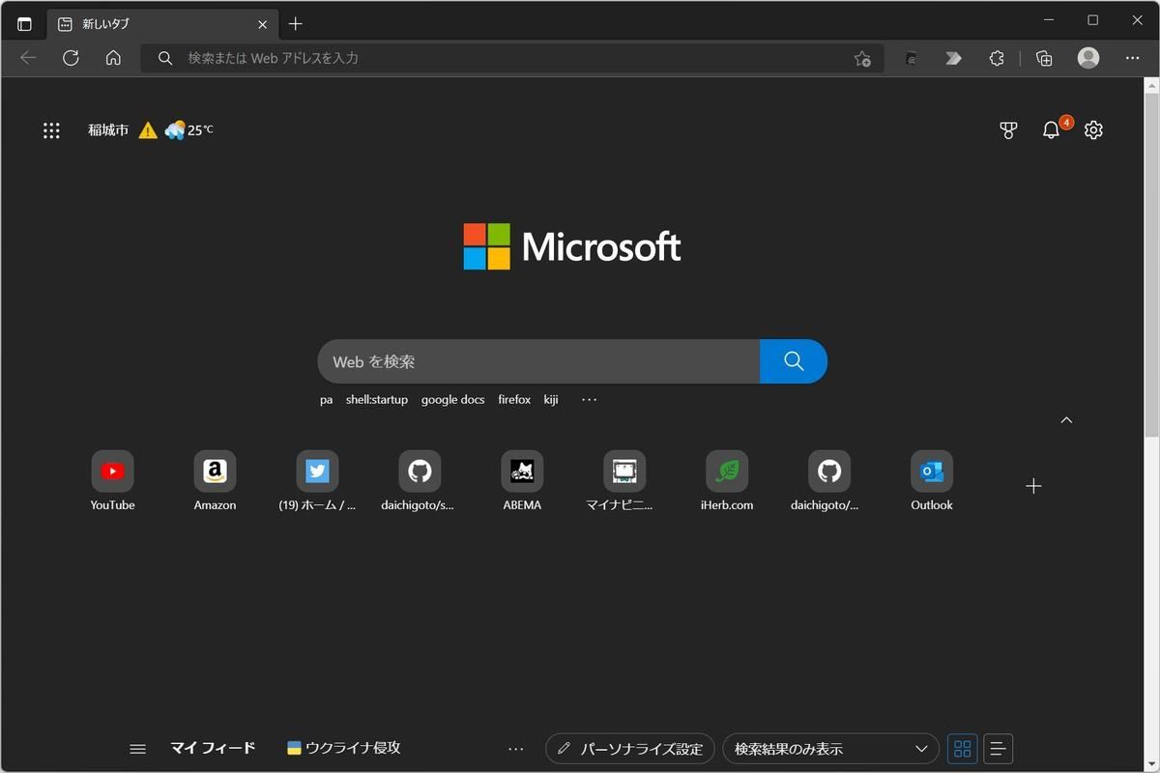Screen dimensions: 1160x773
Task: Open the 検索結果のみ表示 dropdown
Action: tap(830, 749)
